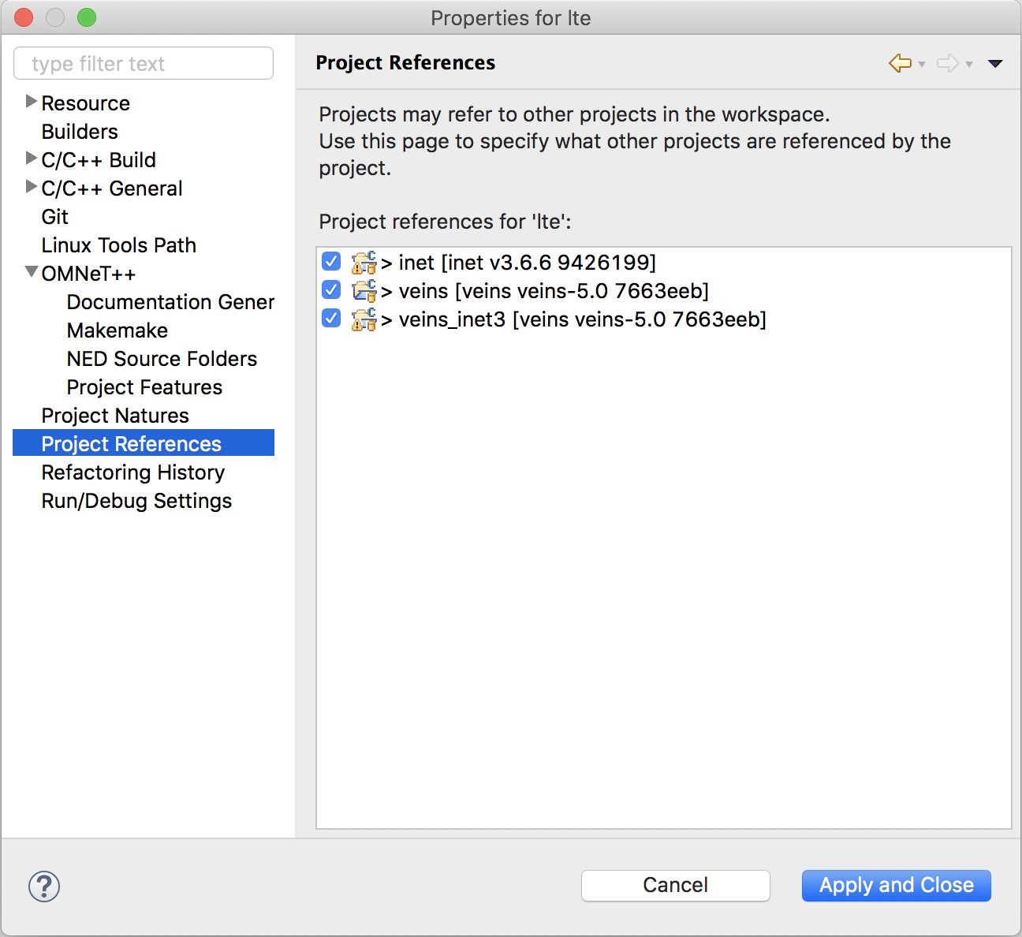Screen dimensions: 1022x937
Task: Uncheck the inet project reference
Action: (x=331, y=262)
